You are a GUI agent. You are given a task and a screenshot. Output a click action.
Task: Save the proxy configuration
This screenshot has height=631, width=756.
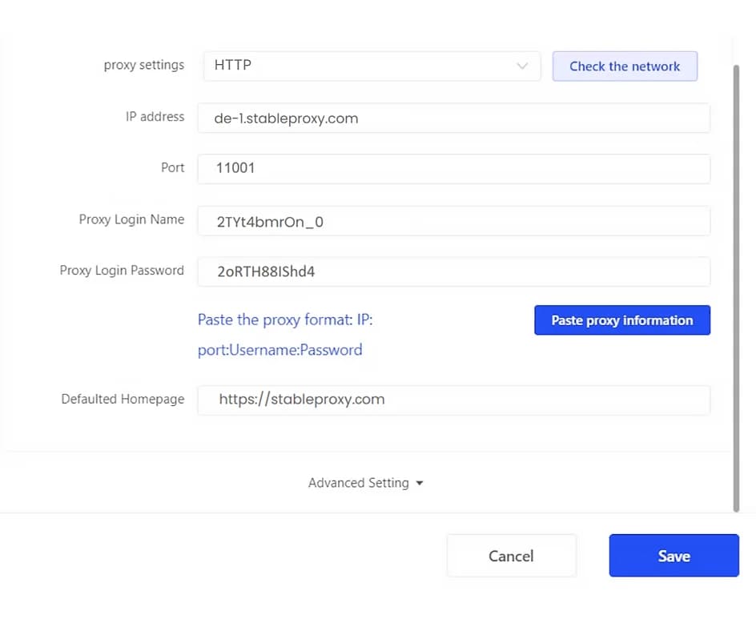pos(674,556)
